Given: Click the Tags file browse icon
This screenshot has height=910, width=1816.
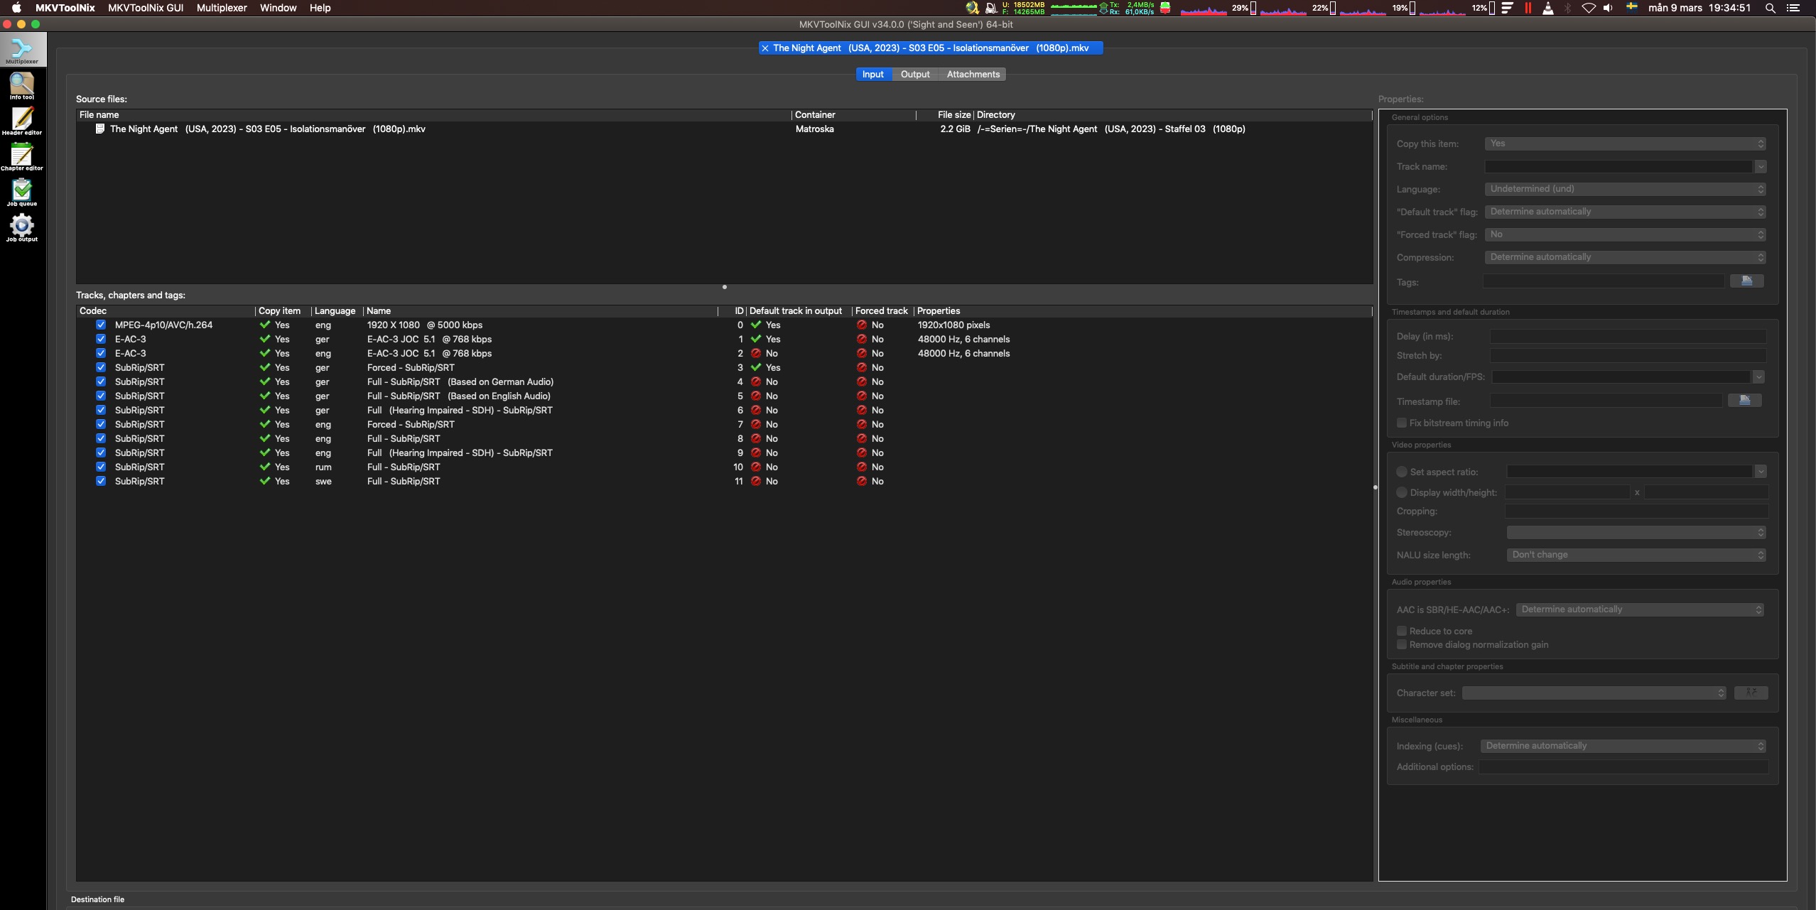Looking at the screenshot, I should [1746, 281].
